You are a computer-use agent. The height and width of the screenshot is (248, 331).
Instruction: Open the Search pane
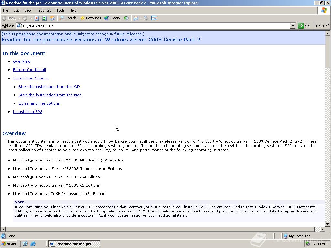pyautogui.click(x=68, y=18)
